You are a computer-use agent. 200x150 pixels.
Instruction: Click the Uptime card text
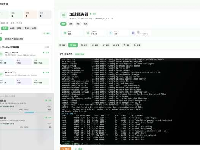[x=94, y=33]
